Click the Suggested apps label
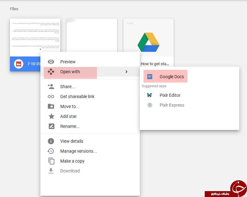The image size is (247, 197). click(x=154, y=86)
